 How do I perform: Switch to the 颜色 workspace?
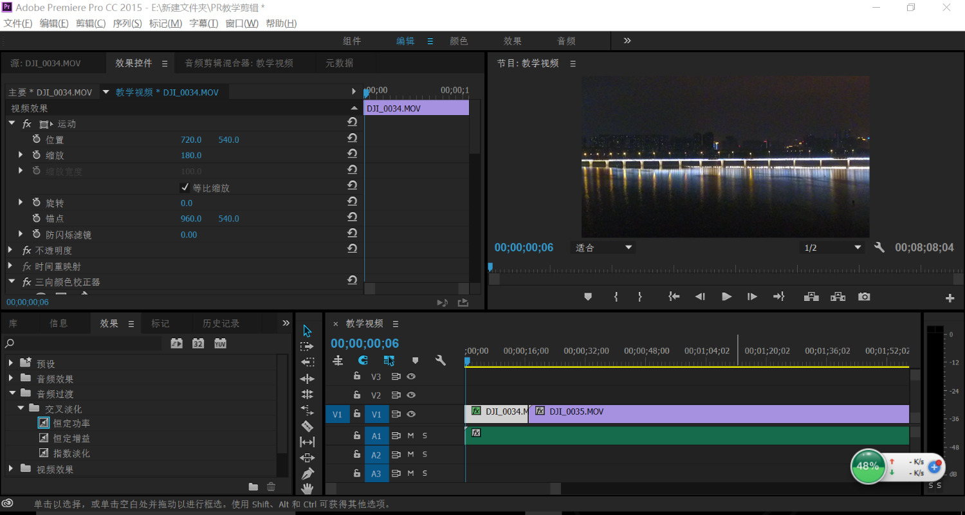tap(459, 41)
